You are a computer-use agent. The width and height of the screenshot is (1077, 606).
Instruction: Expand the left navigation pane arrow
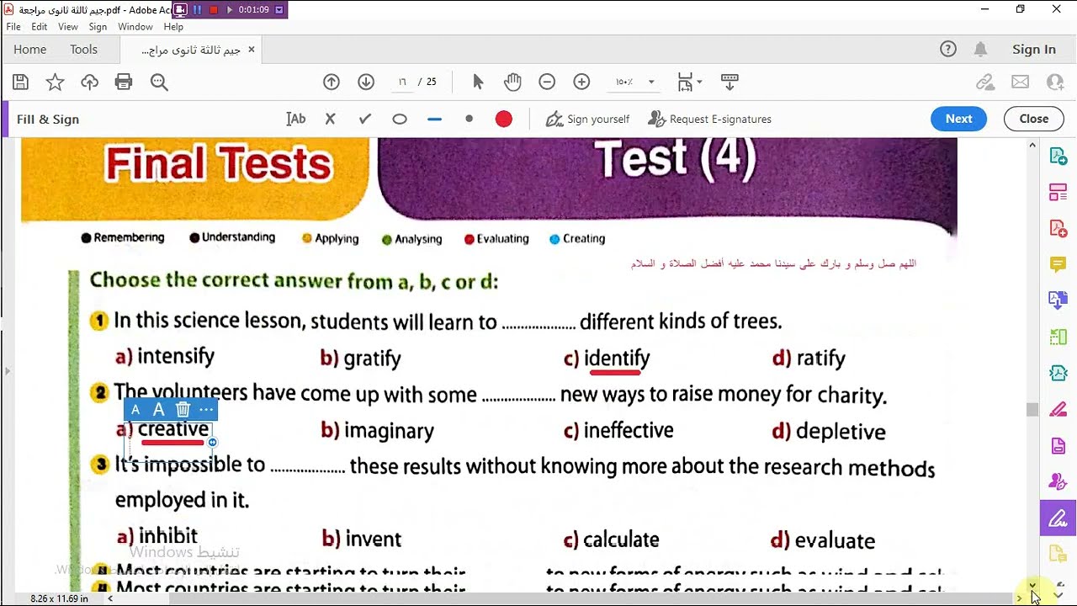click(x=7, y=370)
